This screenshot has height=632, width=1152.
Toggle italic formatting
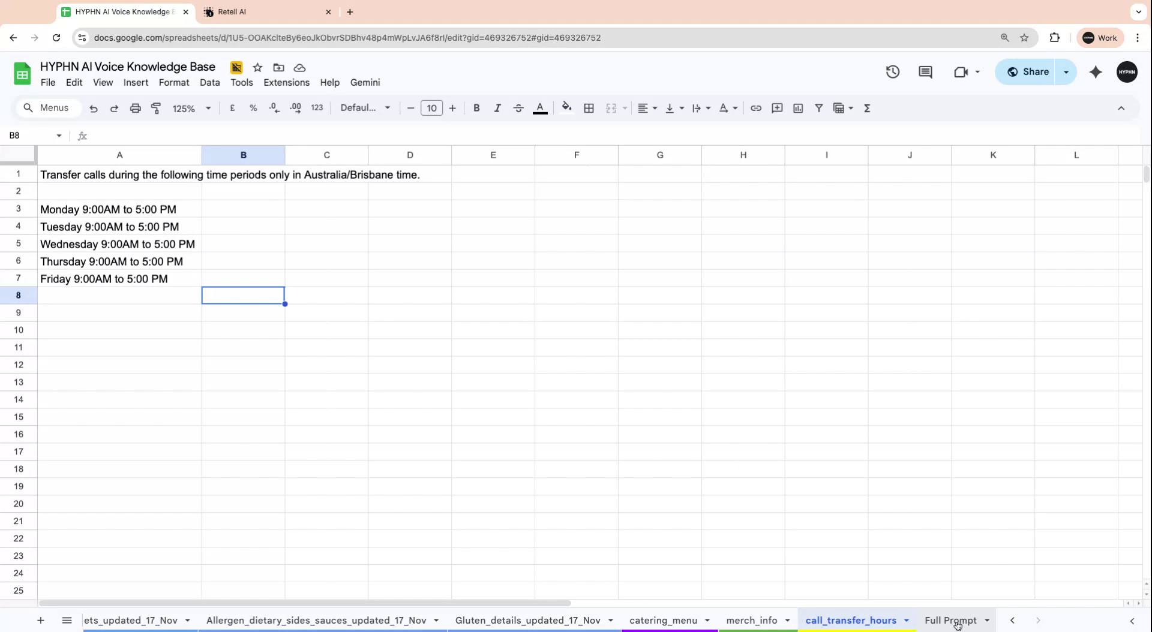(497, 108)
